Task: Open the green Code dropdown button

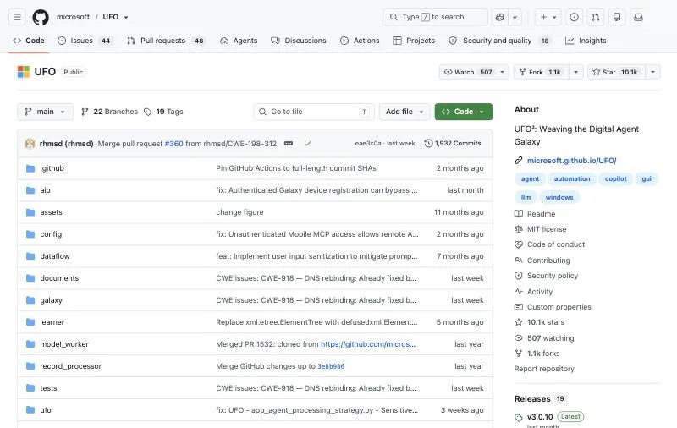Action: pos(463,112)
